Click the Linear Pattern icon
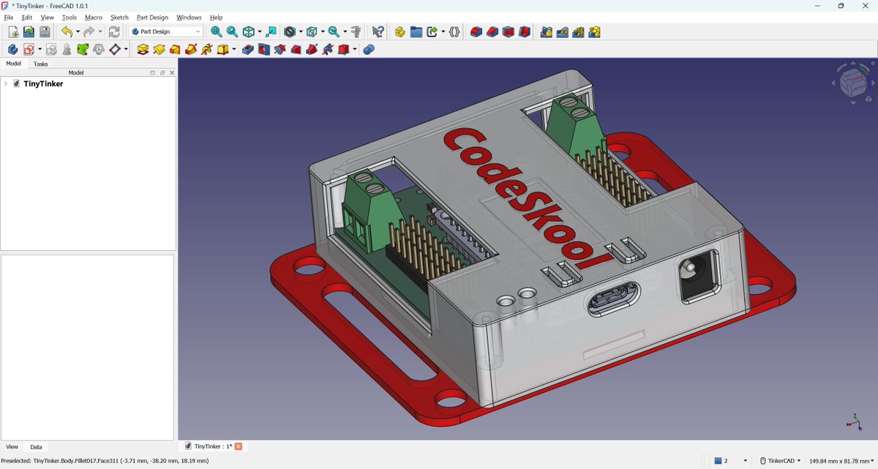This screenshot has width=878, height=469. point(563,31)
